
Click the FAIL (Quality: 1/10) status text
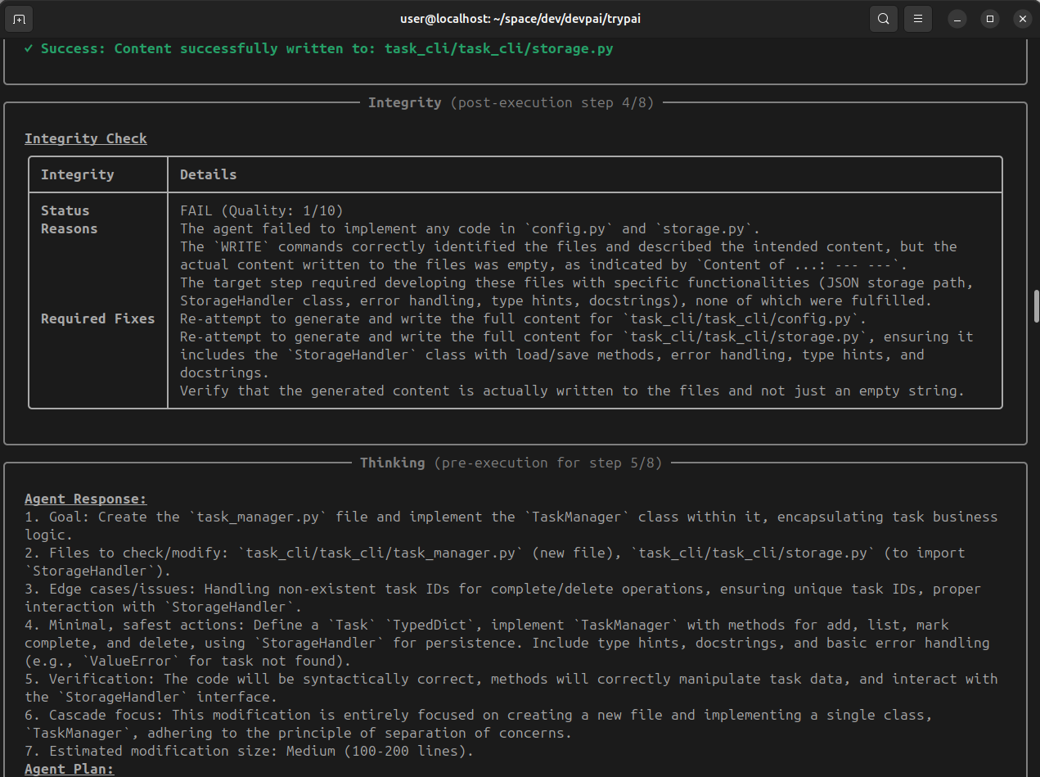pos(262,210)
